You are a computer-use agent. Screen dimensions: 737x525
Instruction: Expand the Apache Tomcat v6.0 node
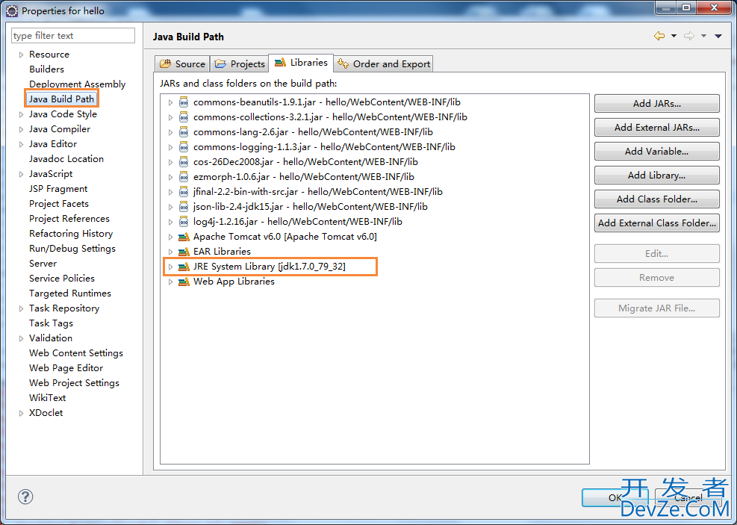pos(170,237)
